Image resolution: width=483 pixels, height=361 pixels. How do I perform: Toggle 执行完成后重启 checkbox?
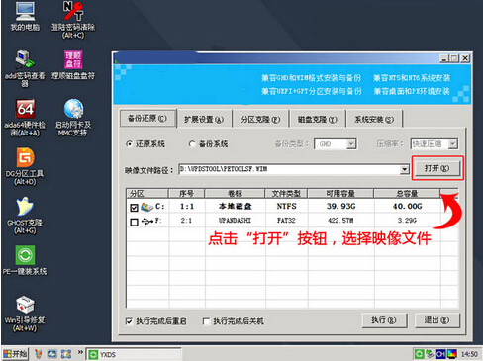coord(129,321)
